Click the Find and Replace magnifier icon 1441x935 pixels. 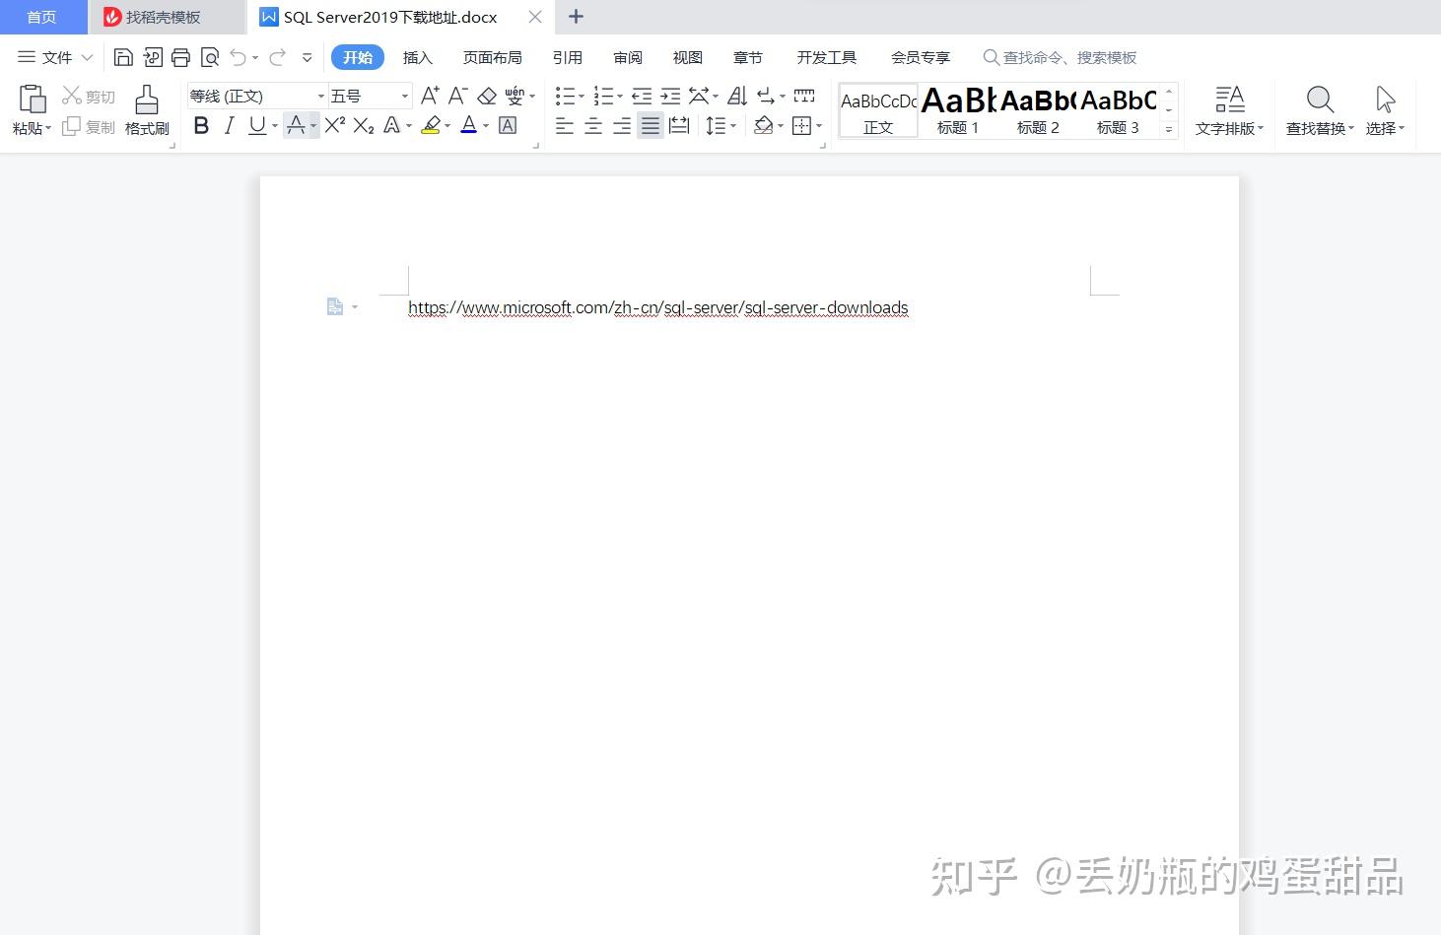point(1320,100)
